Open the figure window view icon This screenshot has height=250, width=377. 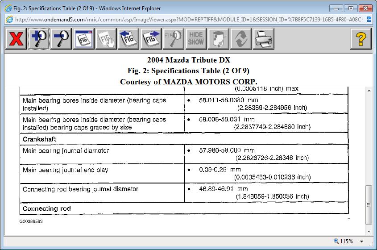point(83,39)
